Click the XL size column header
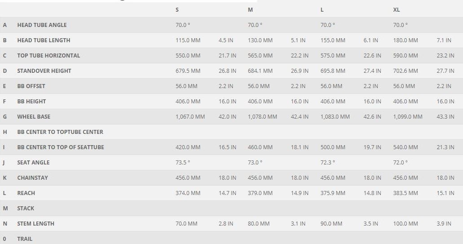Viewport: 463px width, 244px height. (397, 10)
